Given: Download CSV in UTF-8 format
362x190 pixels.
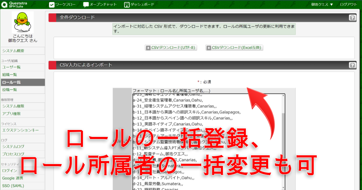Looking at the screenshot, I should 171,48.
